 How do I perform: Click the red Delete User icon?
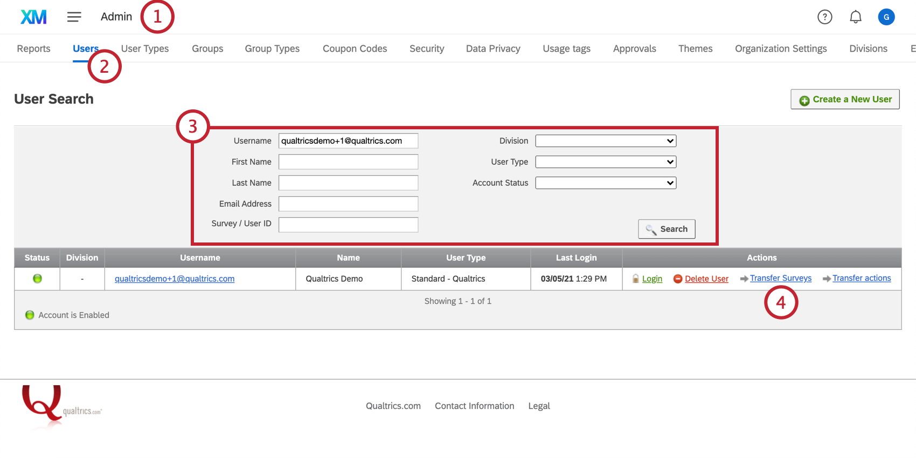click(678, 279)
